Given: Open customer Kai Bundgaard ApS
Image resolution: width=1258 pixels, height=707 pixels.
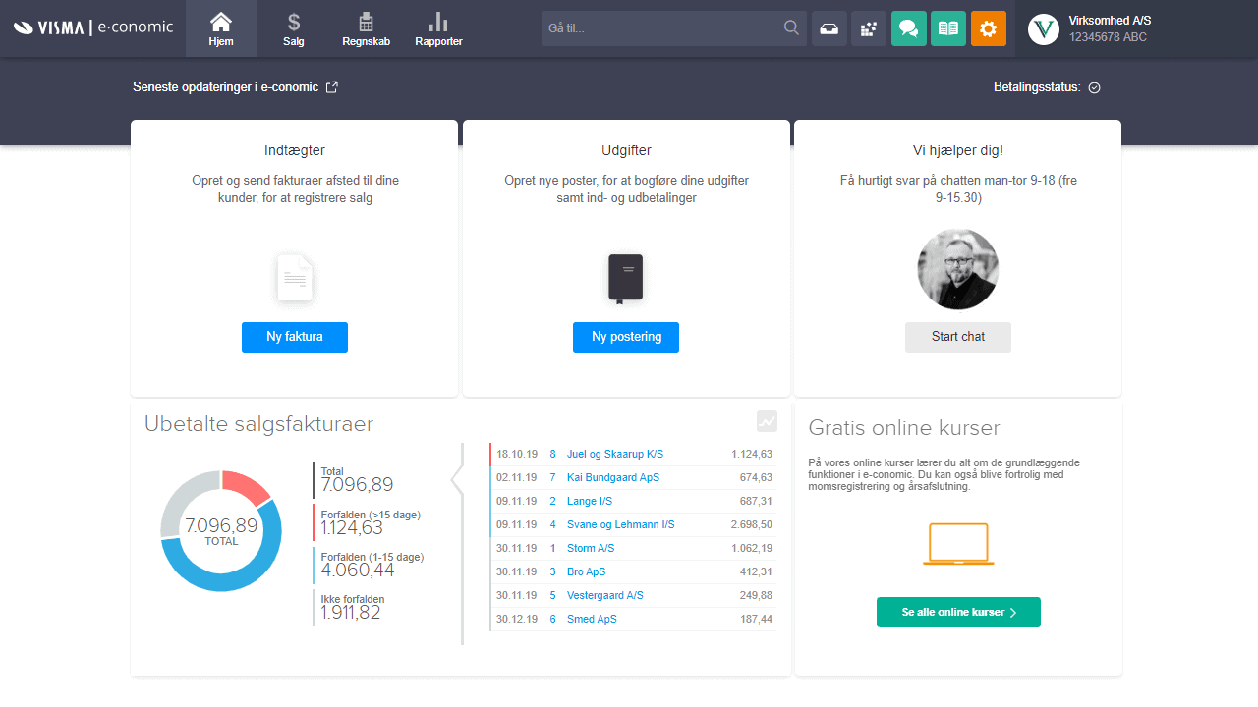Looking at the screenshot, I should pos(613,477).
